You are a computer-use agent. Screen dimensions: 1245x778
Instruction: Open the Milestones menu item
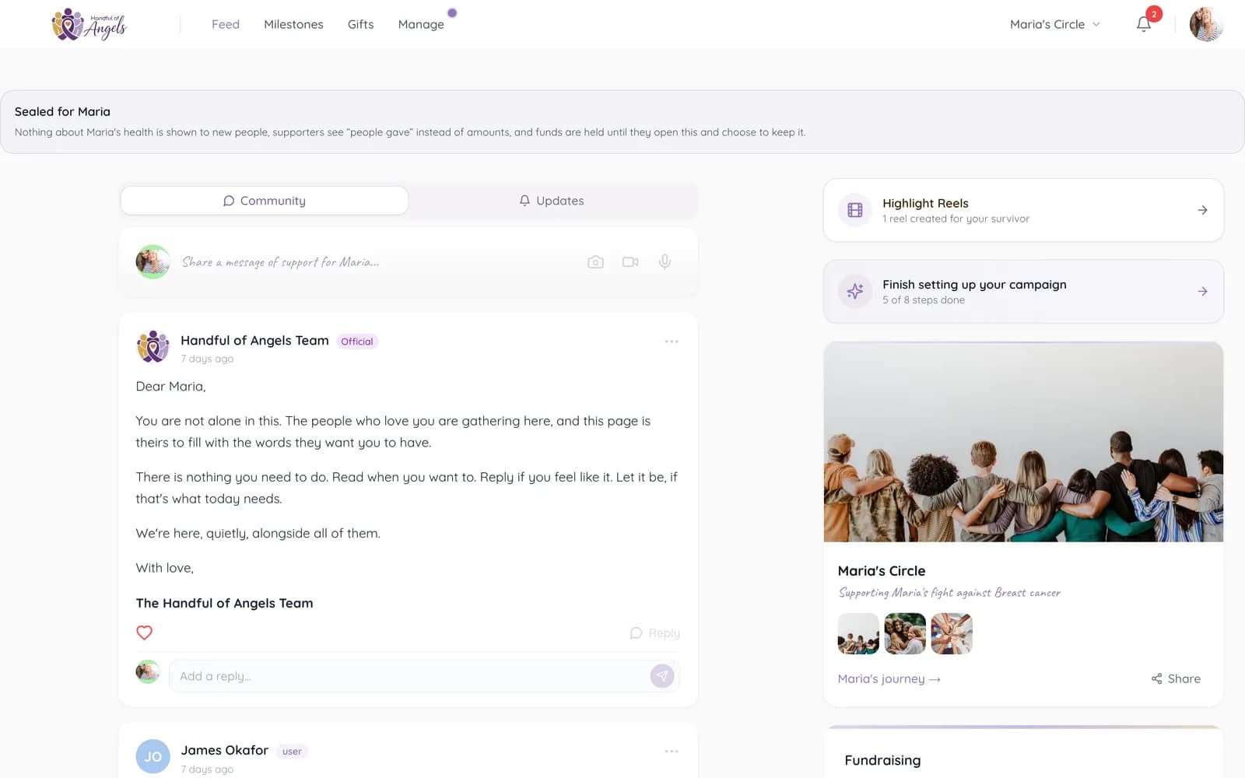click(293, 24)
